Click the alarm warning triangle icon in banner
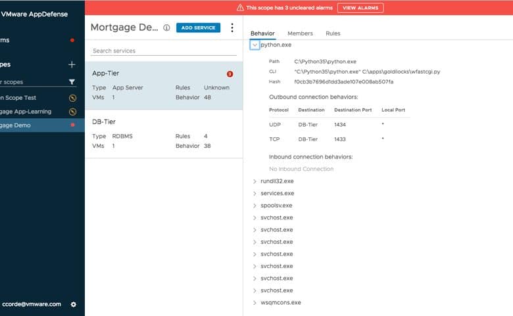This screenshot has height=316, width=513. [240, 7]
